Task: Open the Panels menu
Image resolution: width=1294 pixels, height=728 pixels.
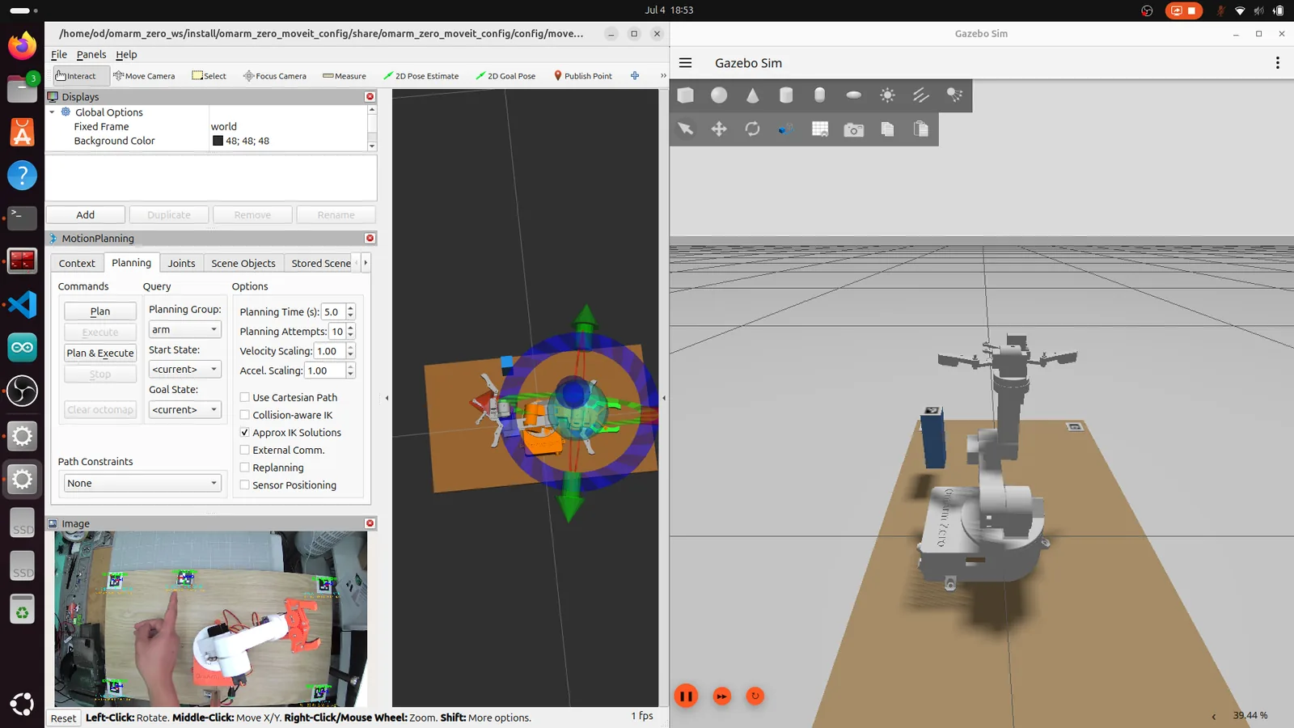Action: click(x=91, y=54)
